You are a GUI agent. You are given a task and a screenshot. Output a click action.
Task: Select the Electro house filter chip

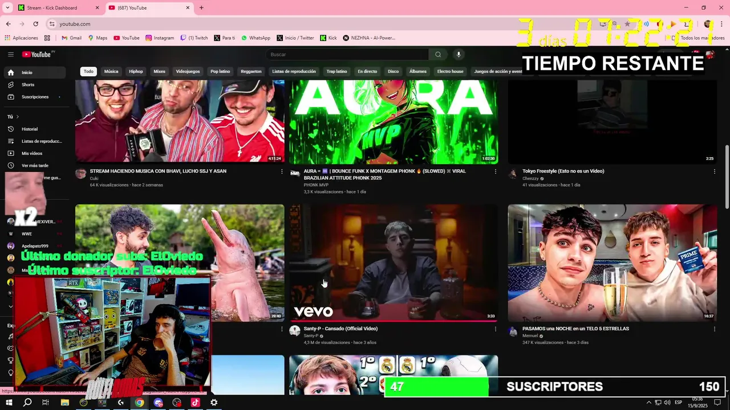click(450, 72)
